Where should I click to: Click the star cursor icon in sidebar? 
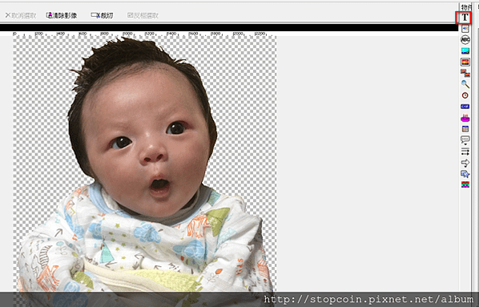click(x=465, y=174)
